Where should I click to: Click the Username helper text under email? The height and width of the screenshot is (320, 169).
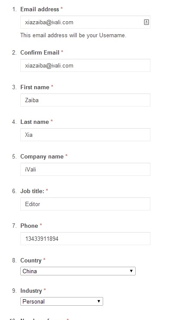(73, 36)
